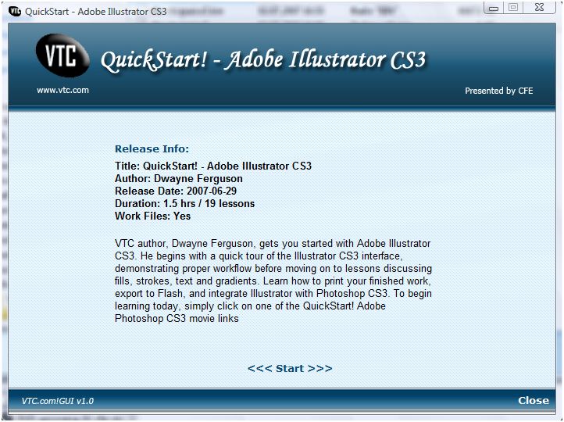
Task: Click the VTC icon in title bar
Action: pyautogui.click(x=15, y=11)
